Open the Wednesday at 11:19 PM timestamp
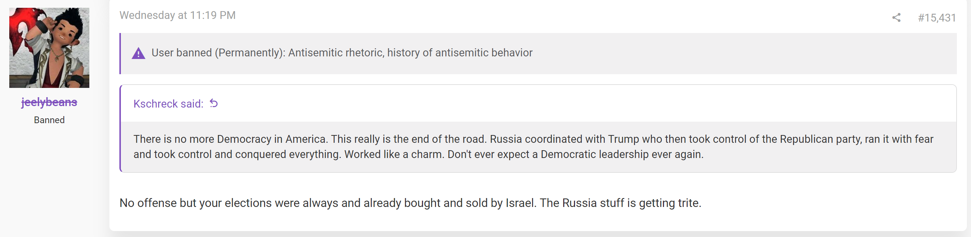Image resolution: width=971 pixels, height=237 pixels. tap(178, 15)
